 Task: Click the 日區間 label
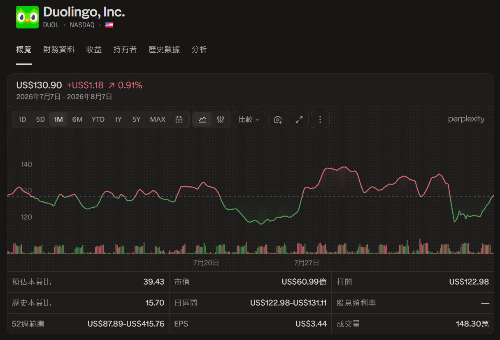(x=186, y=303)
